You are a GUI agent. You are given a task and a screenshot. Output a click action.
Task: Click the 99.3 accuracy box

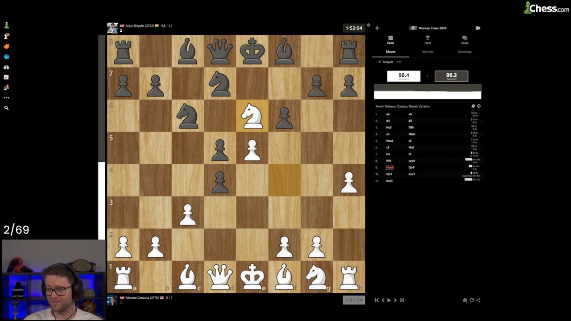451,76
